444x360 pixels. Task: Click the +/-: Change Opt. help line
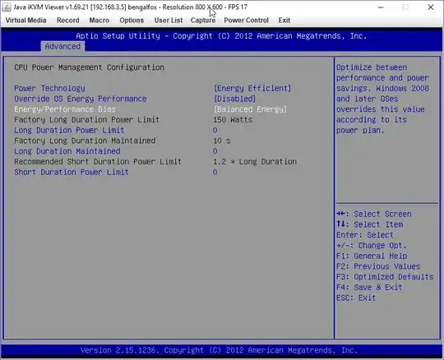[x=371, y=246]
